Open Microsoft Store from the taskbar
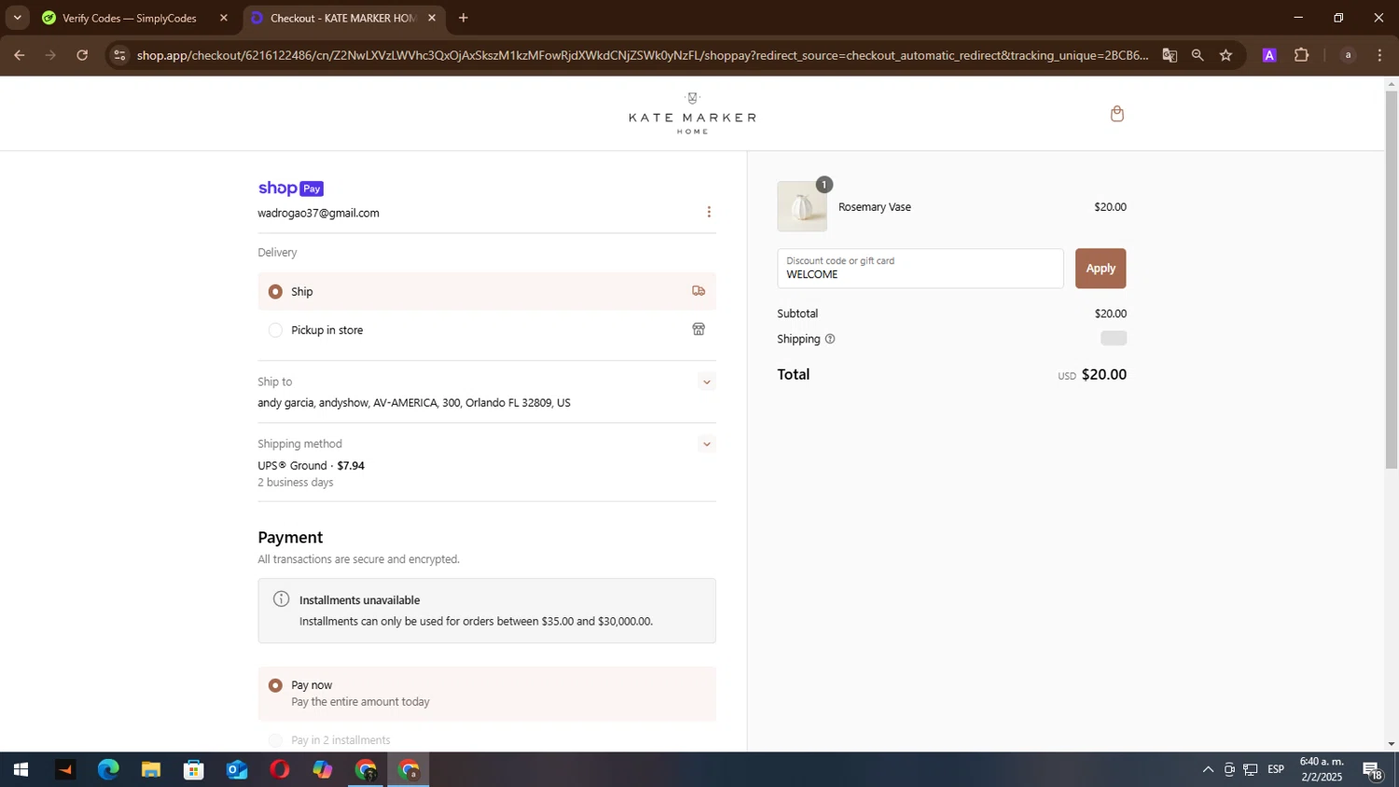Screen dimensions: 1399x787 click(x=194, y=770)
